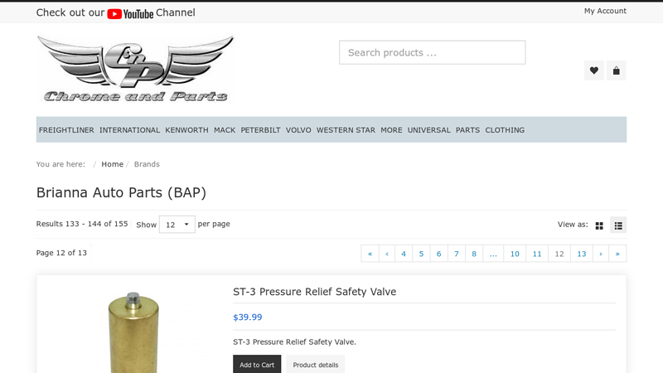Open the YouTube channel logo link
This screenshot has width=663, height=373.
pyautogui.click(x=130, y=13)
